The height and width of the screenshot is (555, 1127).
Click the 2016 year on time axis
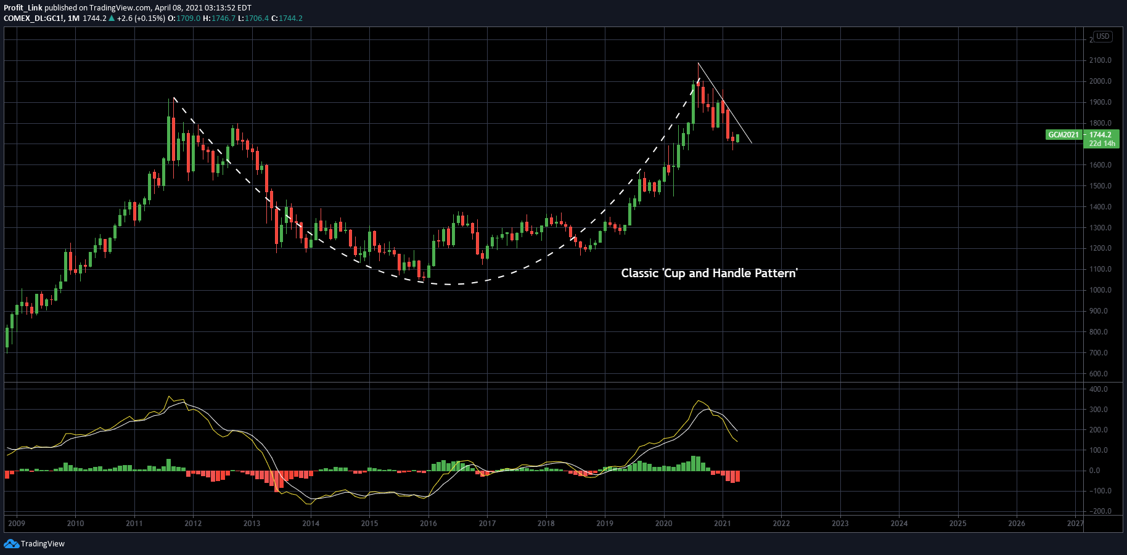(x=428, y=524)
